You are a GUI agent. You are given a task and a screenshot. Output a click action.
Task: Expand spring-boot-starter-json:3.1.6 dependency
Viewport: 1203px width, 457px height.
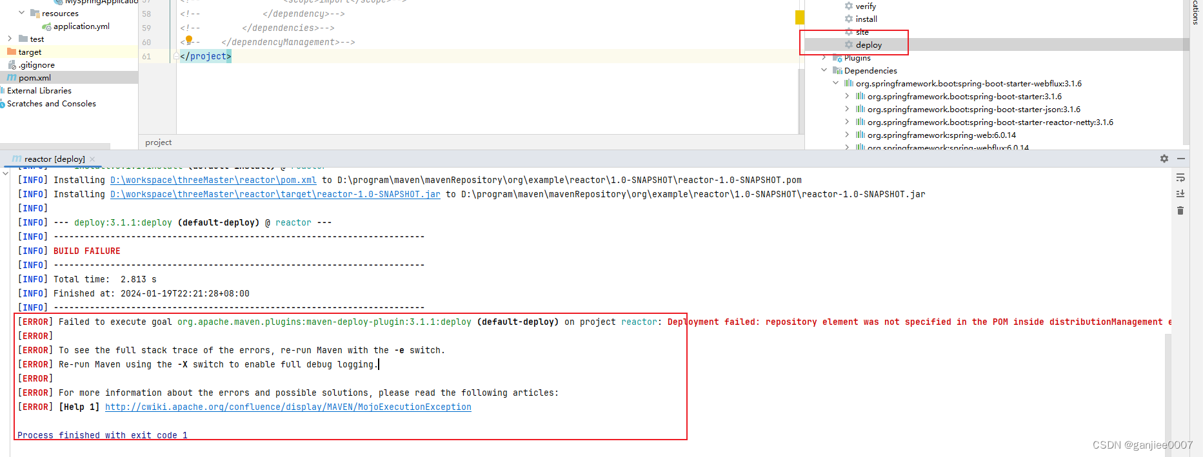(x=847, y=110)
